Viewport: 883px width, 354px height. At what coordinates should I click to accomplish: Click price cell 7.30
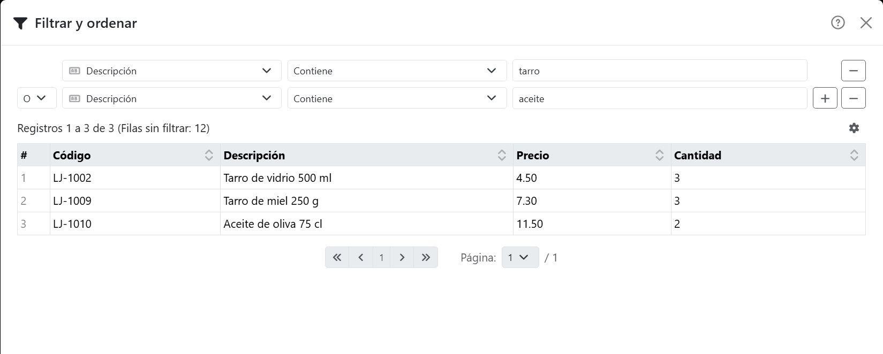click(x=592, y=201)
